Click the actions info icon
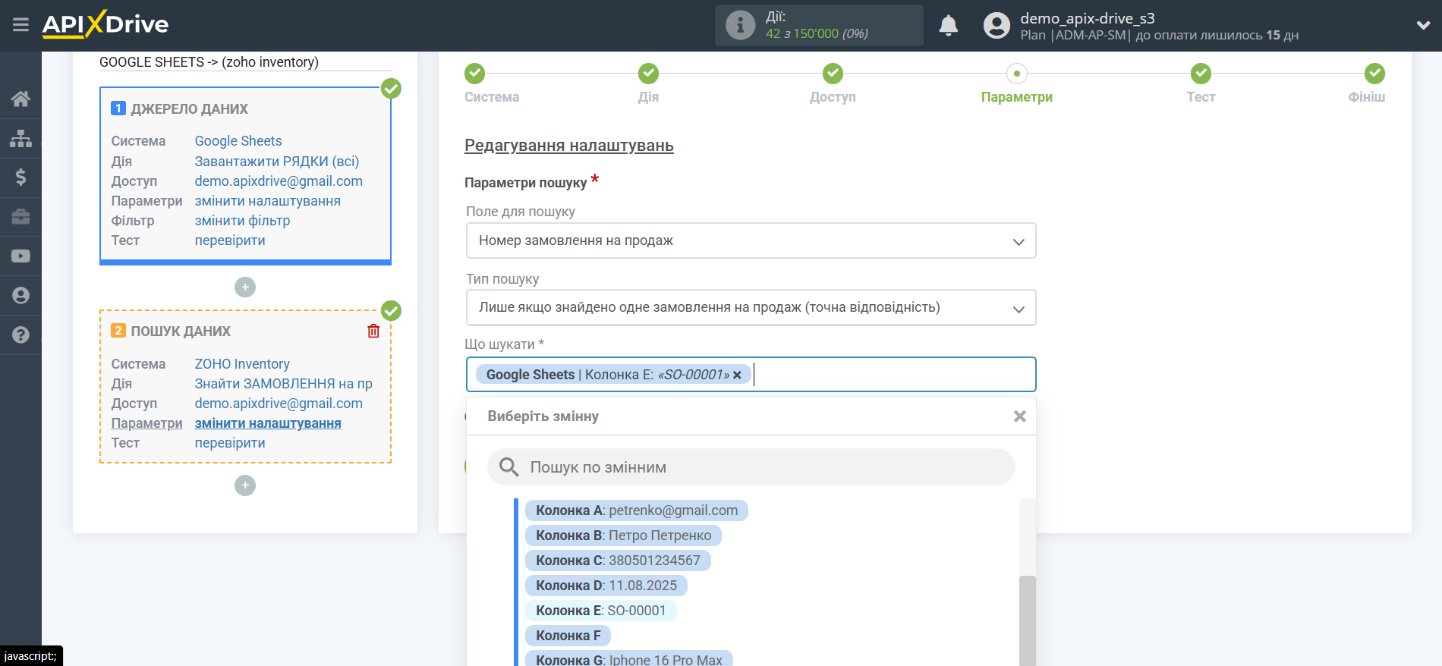Screen dimensions: 1442x666 coord(740,25)
